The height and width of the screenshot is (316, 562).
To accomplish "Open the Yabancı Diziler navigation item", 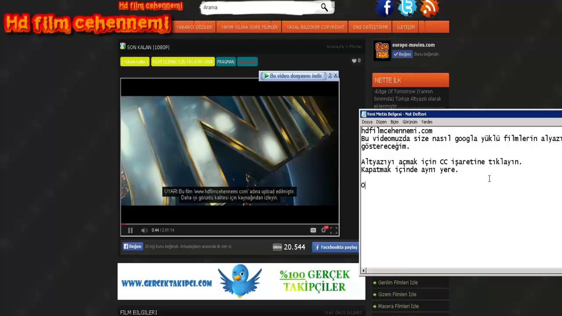I will point(194,27).
